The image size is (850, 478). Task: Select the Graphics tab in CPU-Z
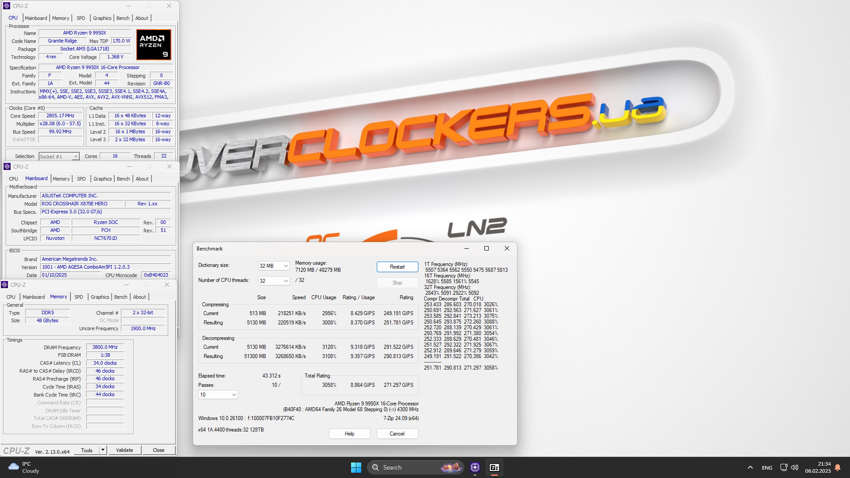pyautogui.click(x=102, y=18)
